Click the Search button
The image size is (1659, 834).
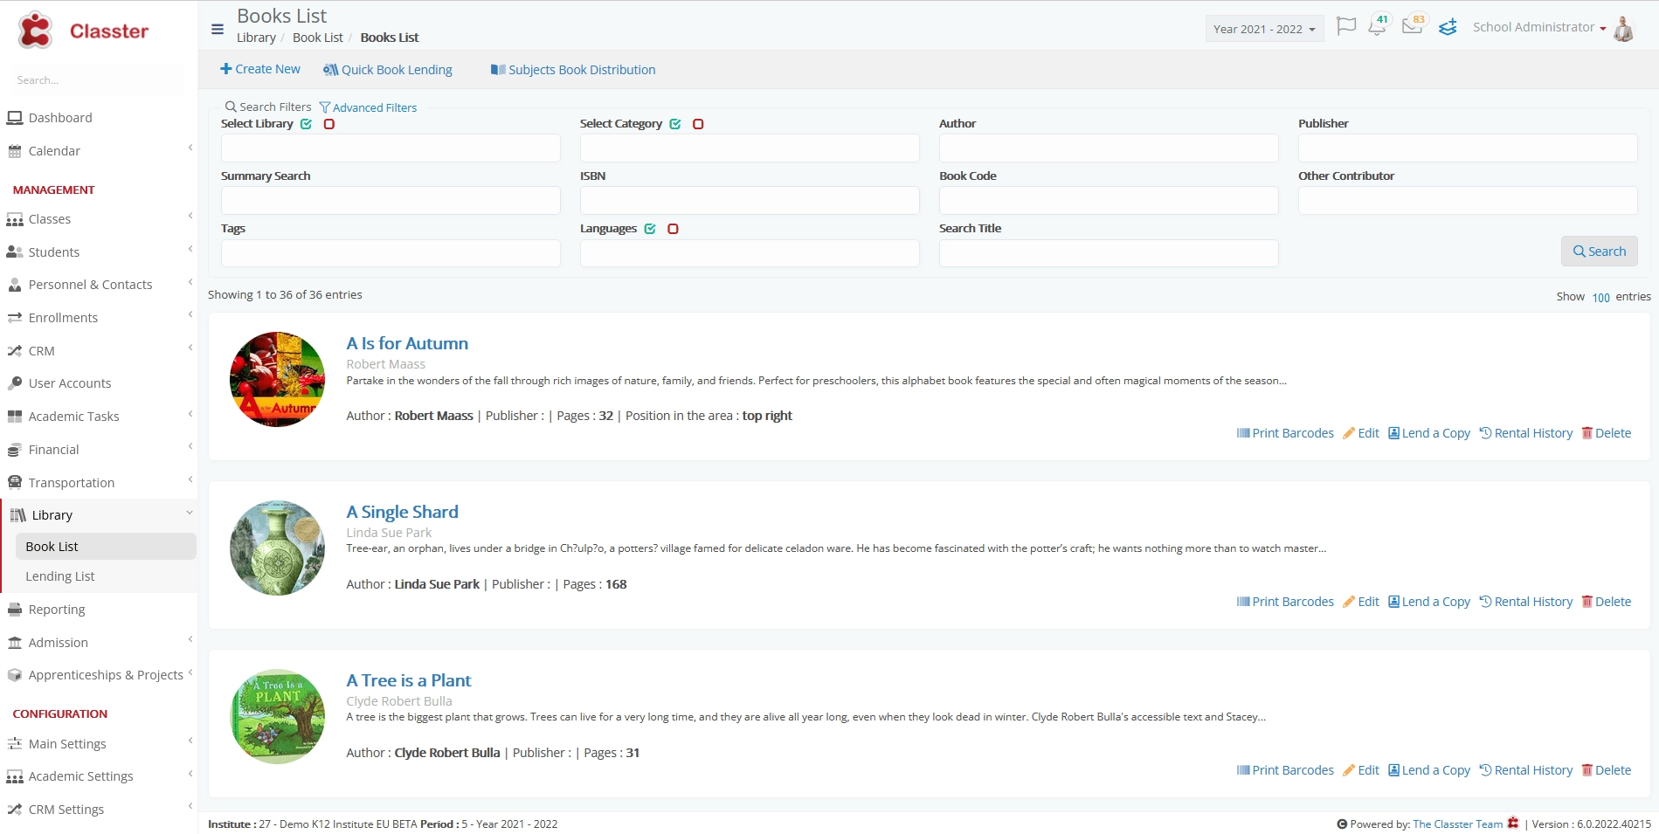click(x=1599, y=252)
